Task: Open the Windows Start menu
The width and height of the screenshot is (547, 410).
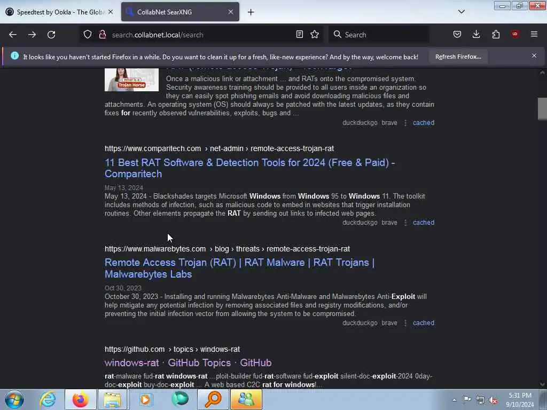Action: point(14,399)
